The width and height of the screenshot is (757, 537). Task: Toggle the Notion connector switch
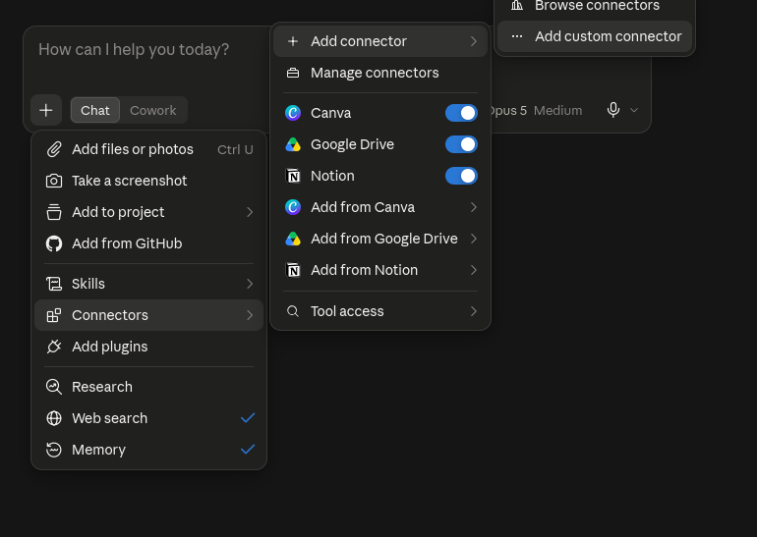pos(461,176)
